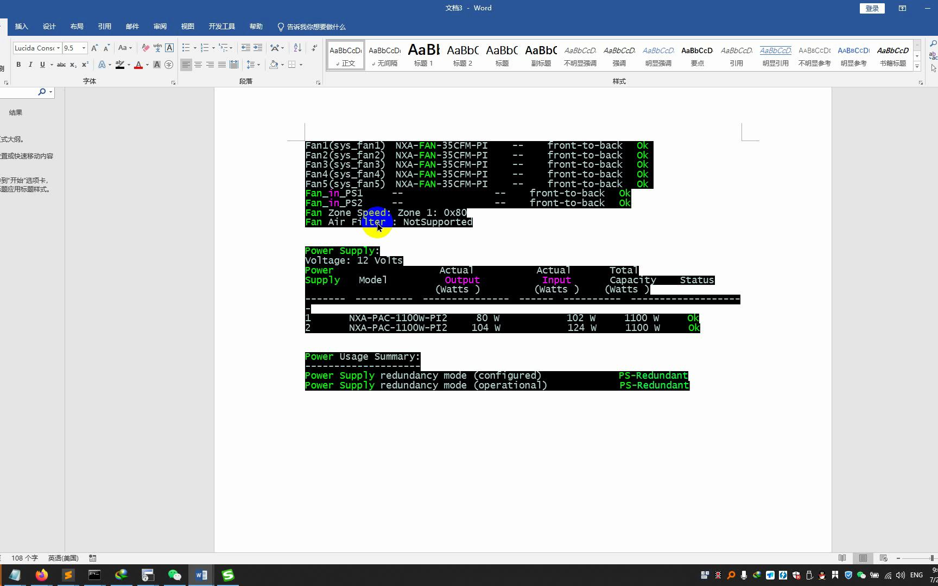This screenshot has height=586, width=938.
Task: Shrink font size with decrease font icon
Action: point(106,48)
